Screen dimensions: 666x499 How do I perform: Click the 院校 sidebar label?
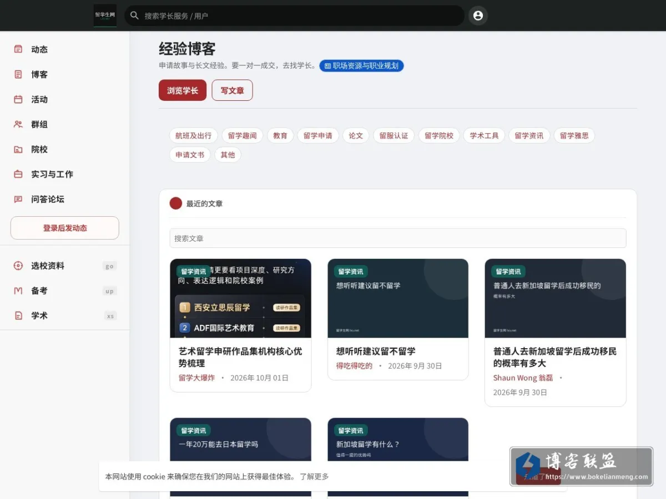click(39, 149)
